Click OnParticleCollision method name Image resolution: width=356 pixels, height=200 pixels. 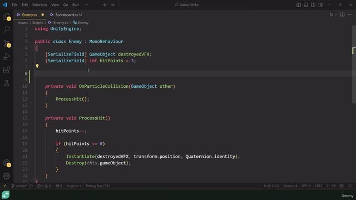click(103, 87)
